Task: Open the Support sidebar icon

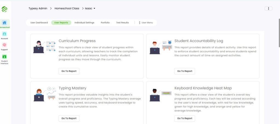Action: click(x=4, y=45)
